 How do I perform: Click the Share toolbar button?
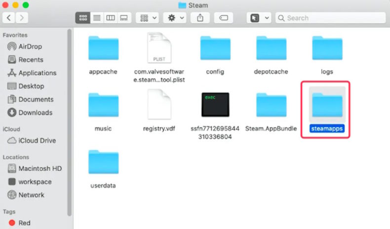200,18
